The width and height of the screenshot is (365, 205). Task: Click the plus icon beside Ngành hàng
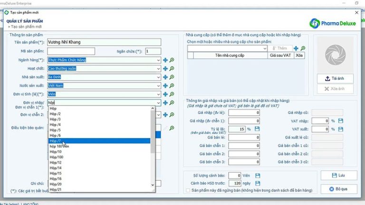point(165,60)
